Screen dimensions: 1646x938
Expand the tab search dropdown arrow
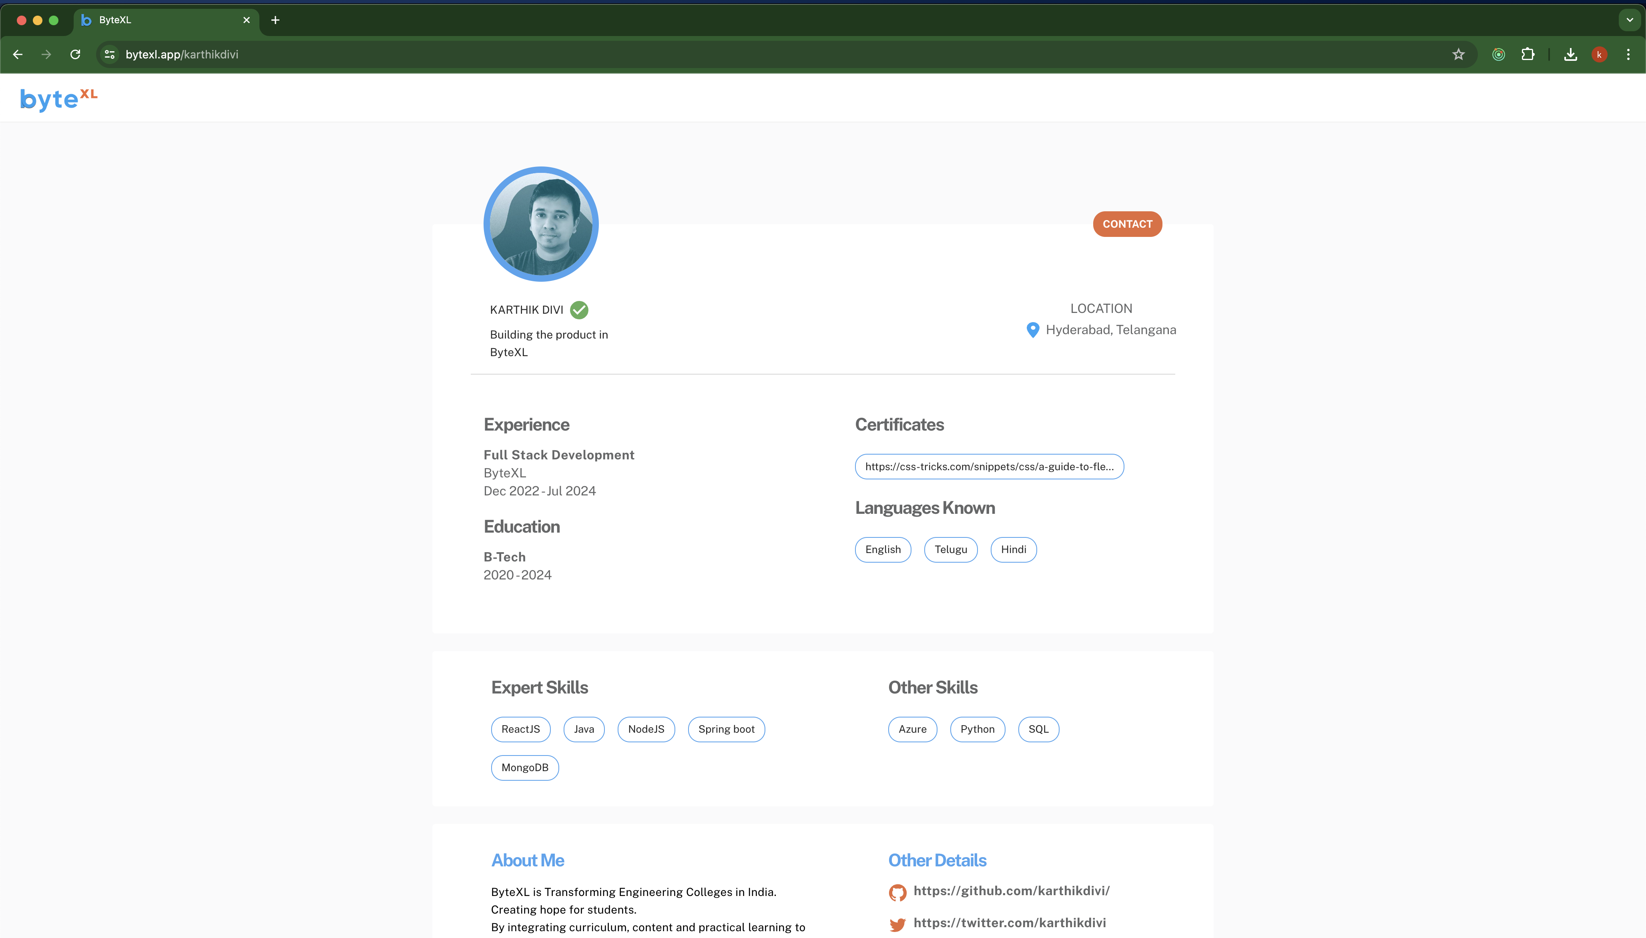tap(1629, 20)
